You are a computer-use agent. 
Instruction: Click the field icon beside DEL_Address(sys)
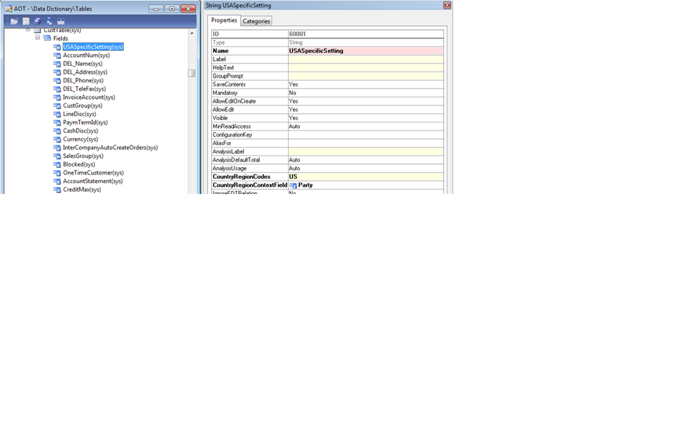click(x=57, y=71)
